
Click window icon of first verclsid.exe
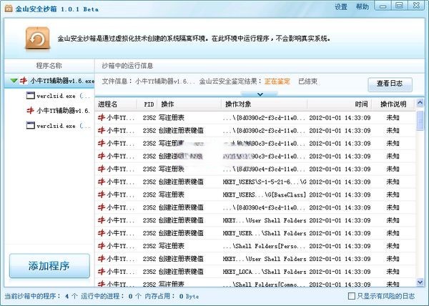point(30,96)
